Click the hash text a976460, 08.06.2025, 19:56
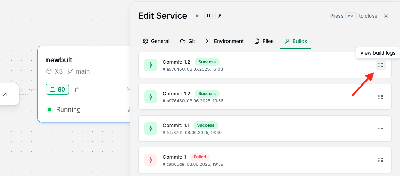The height and width of the screenshot is (176, 400). click(x=193, y=101)
